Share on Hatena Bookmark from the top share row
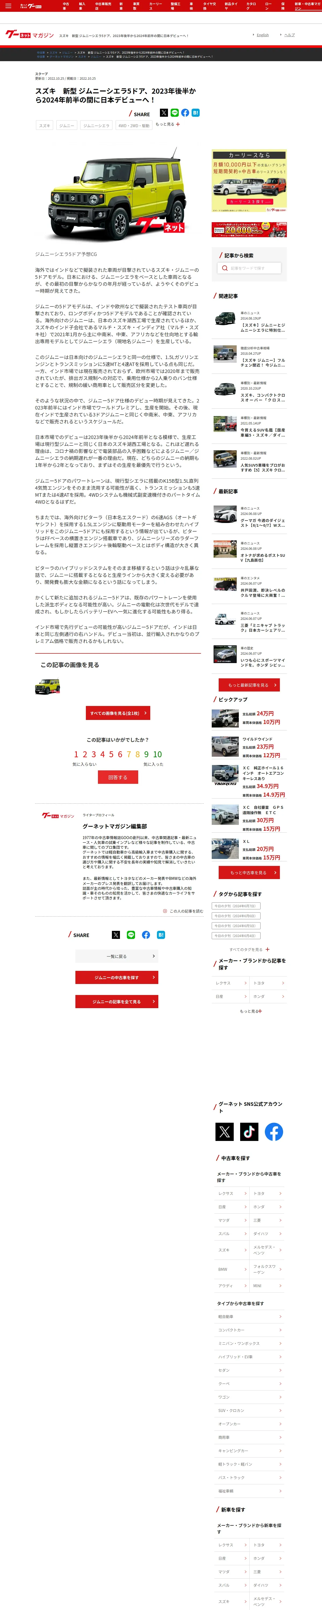This screenshot has width=322, height=1610. click(x=196, y=113)
